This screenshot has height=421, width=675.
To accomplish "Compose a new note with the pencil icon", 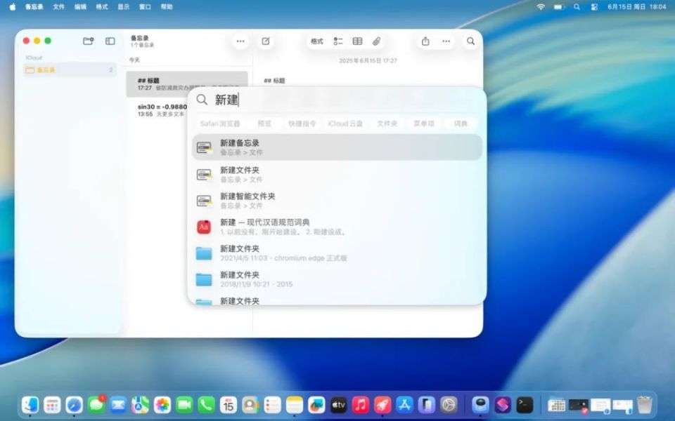I will point(266,41).
